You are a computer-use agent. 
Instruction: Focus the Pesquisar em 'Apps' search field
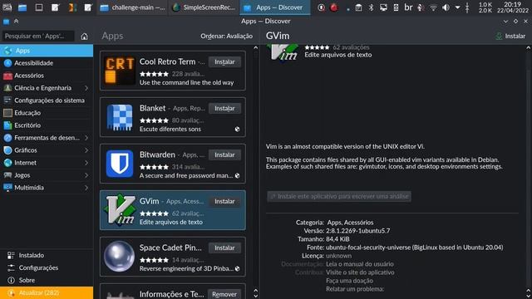coord(38,37)
